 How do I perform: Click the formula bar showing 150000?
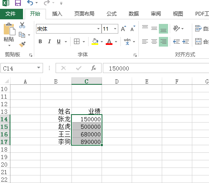click(x=156, y=68)
